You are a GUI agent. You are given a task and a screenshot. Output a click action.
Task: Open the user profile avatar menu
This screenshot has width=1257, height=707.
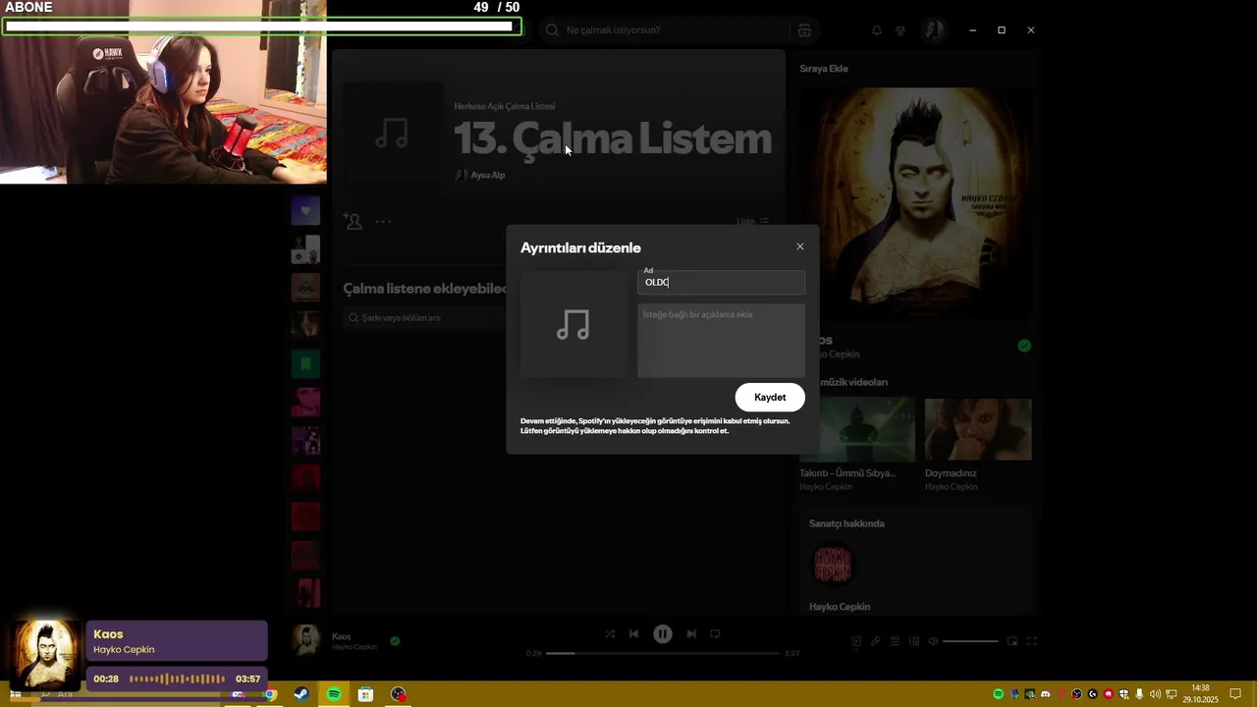[933, 30]
